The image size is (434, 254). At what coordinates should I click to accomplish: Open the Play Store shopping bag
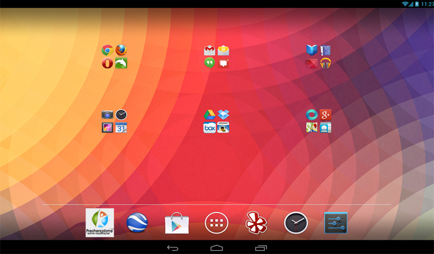pos(177,223)
